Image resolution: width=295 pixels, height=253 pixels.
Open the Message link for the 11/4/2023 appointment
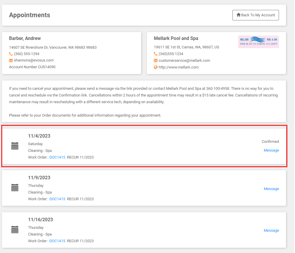271,150
